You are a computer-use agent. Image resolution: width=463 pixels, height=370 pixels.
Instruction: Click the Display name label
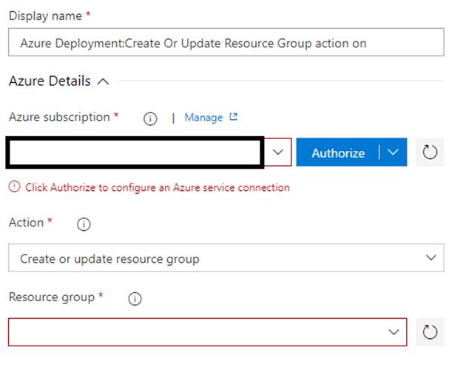tap(45, 16)
